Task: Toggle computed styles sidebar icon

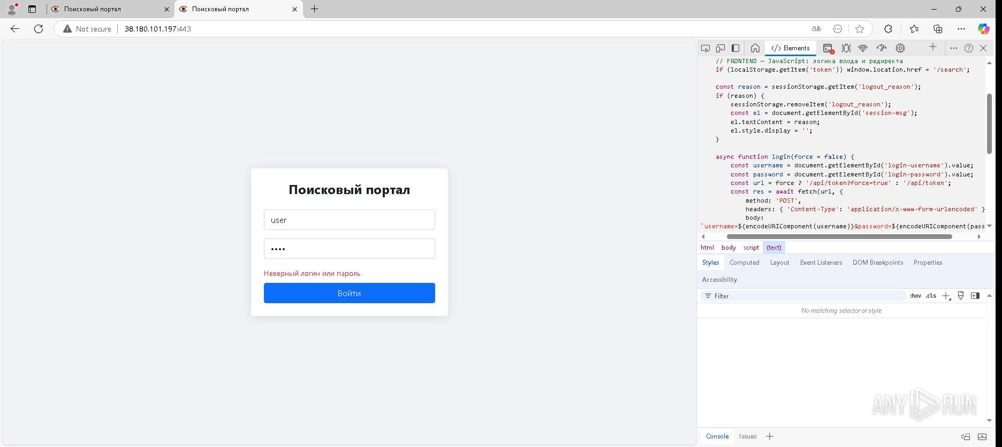Action: pyautogui.click(x=975, y=296)
